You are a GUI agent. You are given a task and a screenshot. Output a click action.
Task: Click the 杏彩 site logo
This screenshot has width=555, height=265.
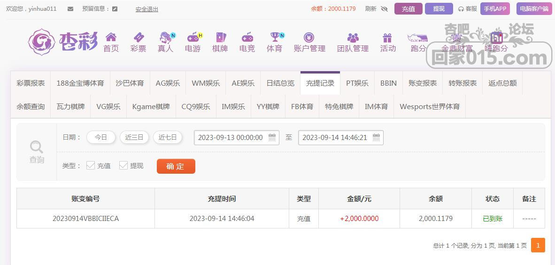click(62, 42)
